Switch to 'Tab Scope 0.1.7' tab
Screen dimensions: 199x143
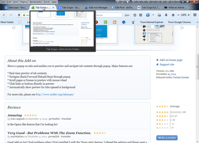click(x=149, y=8)
